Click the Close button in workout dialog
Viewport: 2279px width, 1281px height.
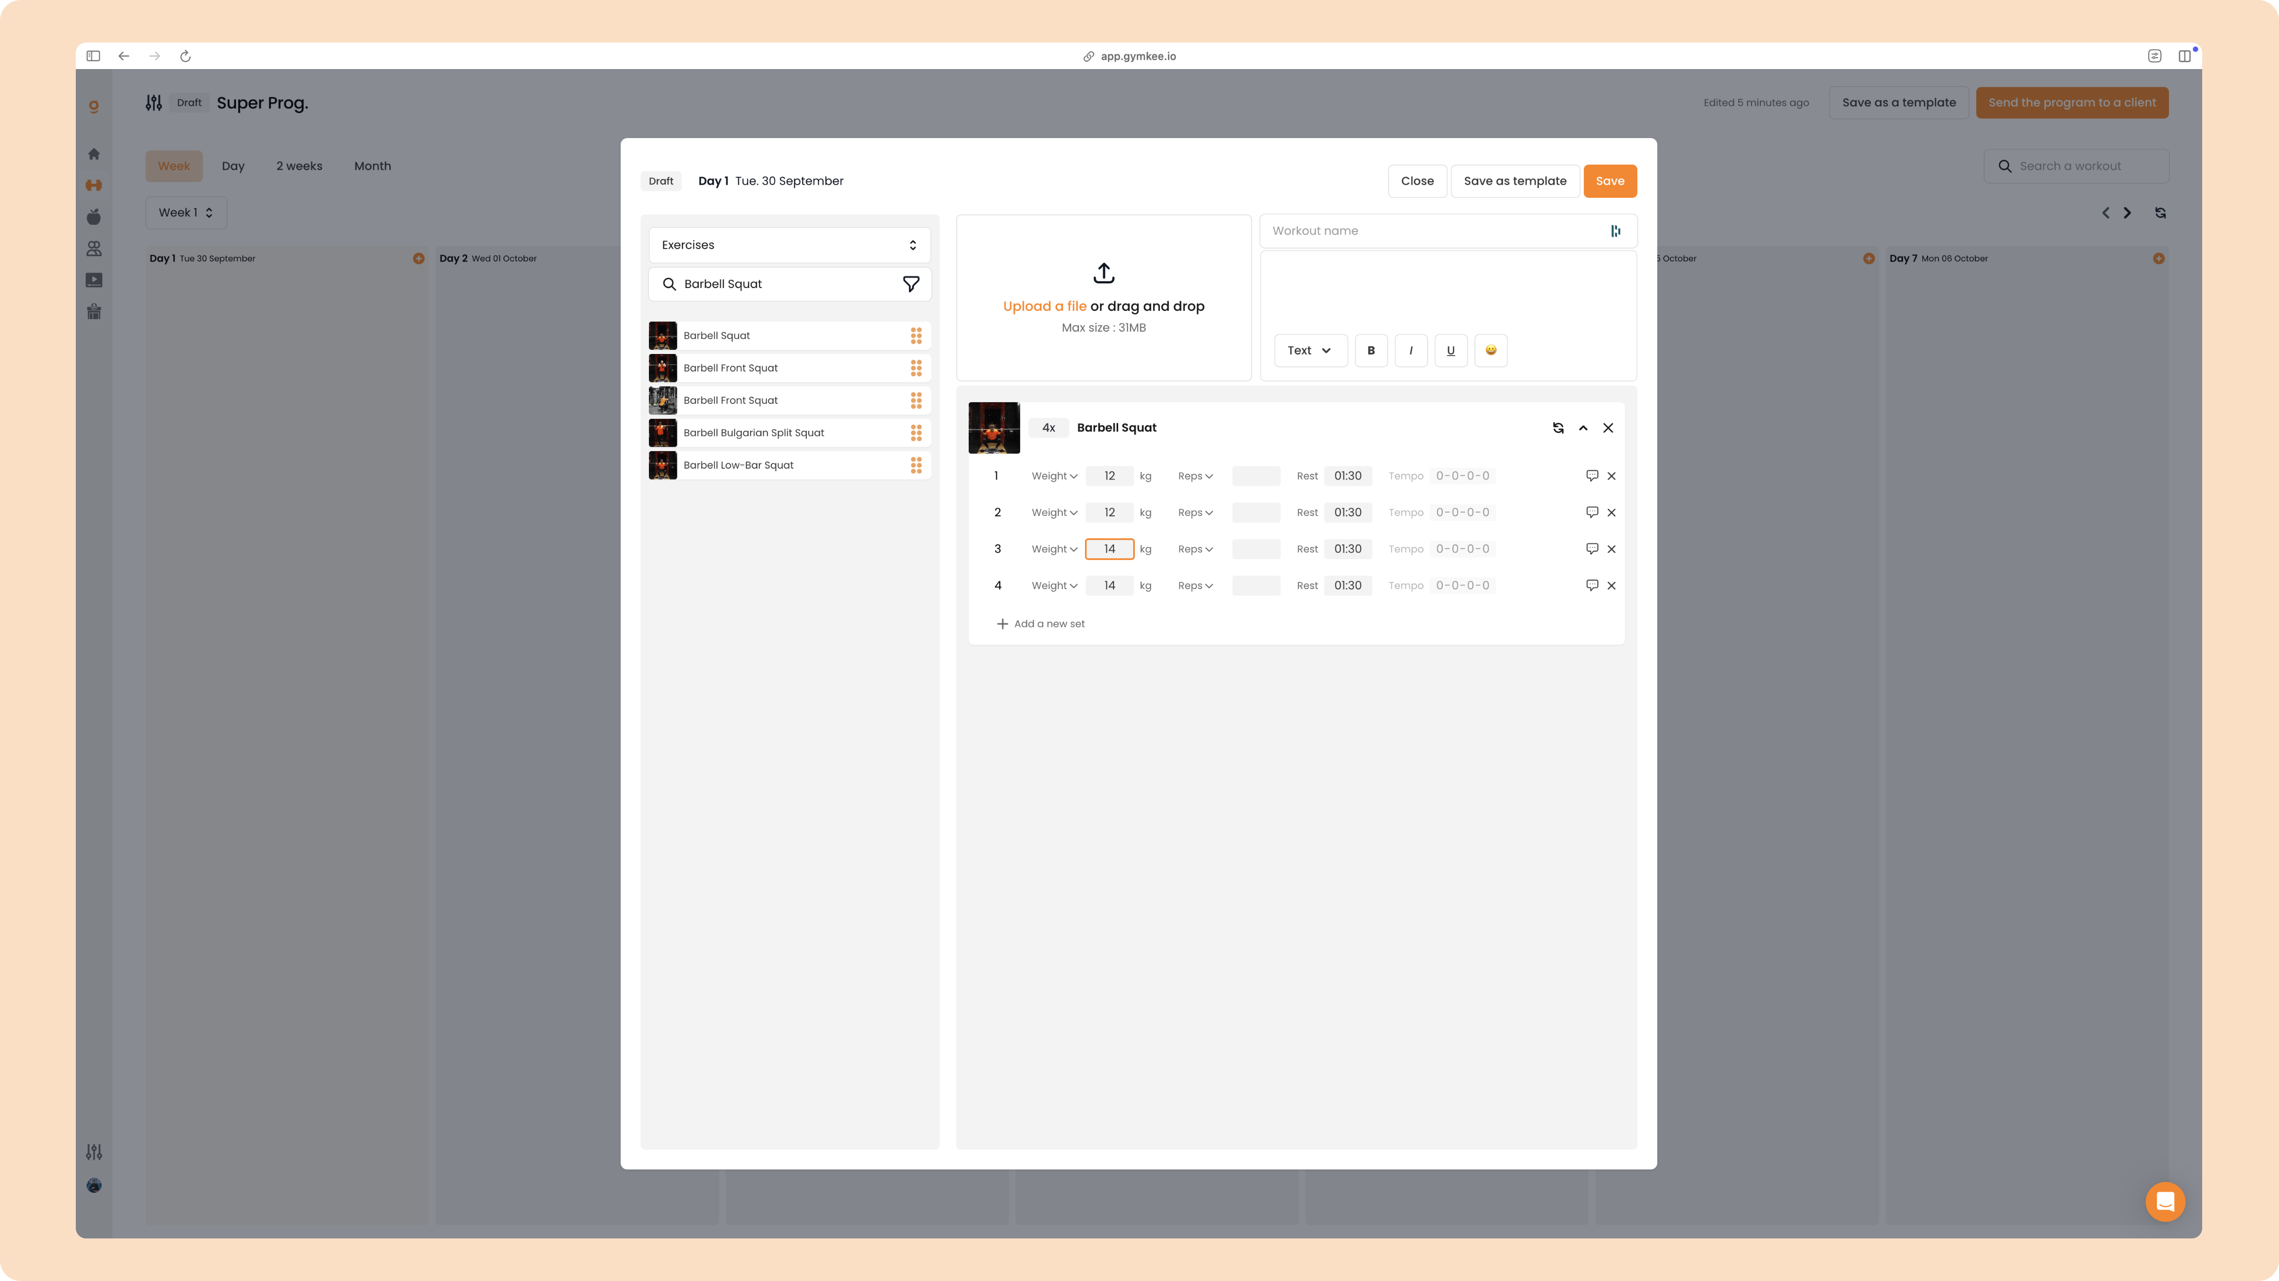pos(1416,181)
